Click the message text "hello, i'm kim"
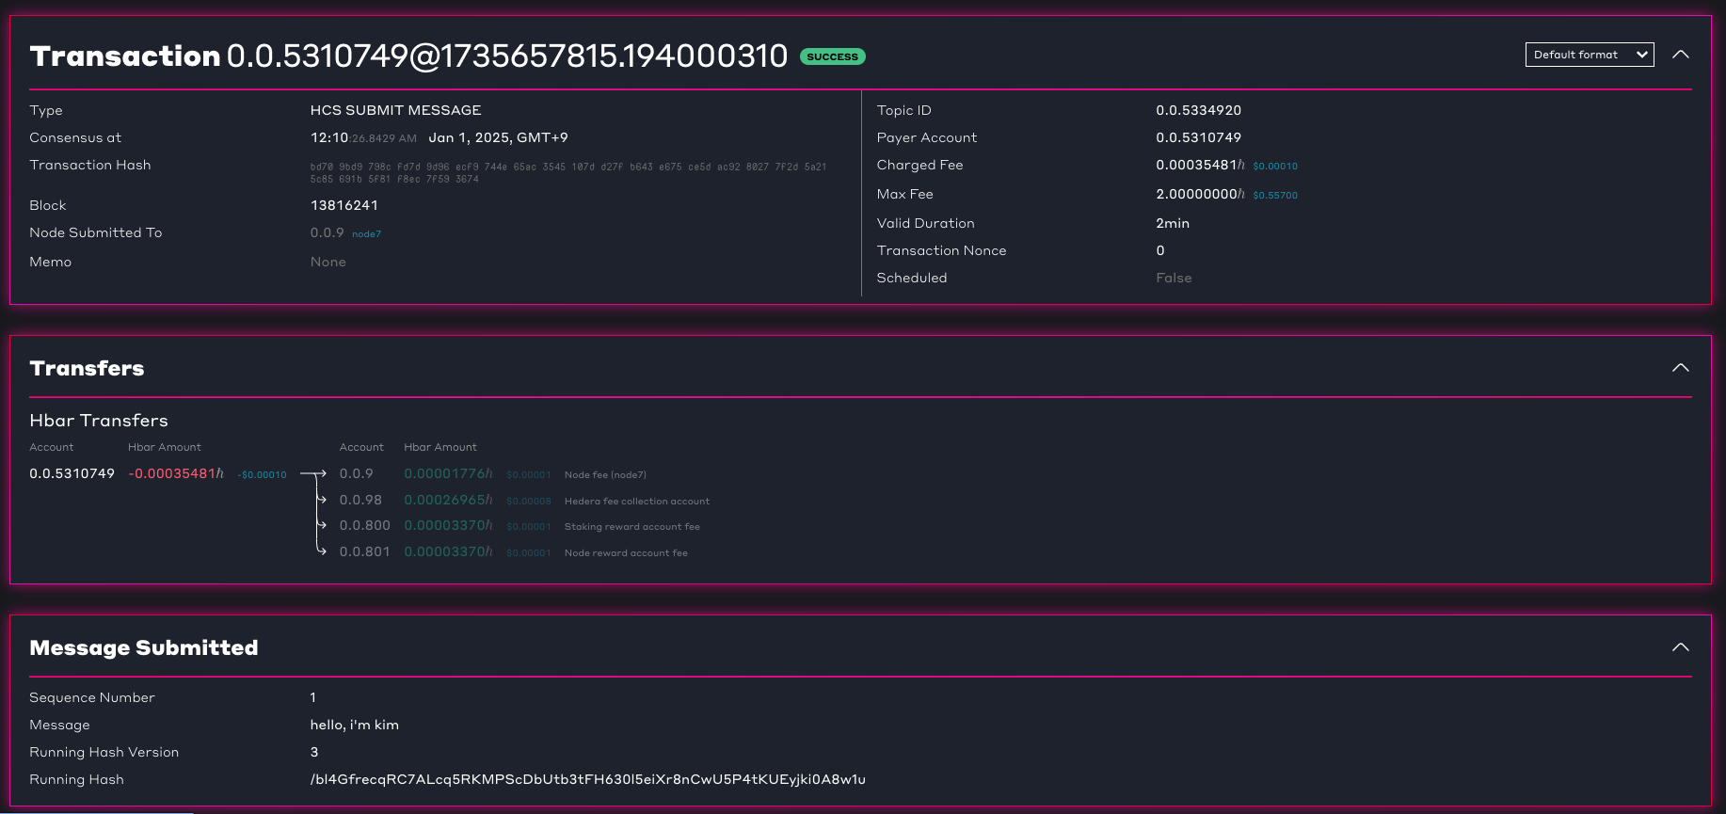This screenshot has width=1726, height=814. click(354, 725)
